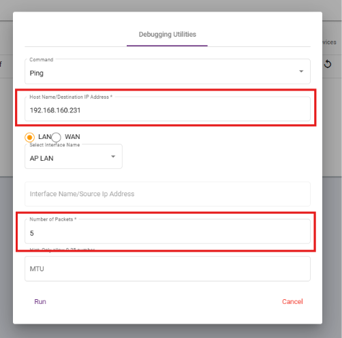Select the LAN radio button
The width and height of the screenshot is (342, 338).
point(29,137)
